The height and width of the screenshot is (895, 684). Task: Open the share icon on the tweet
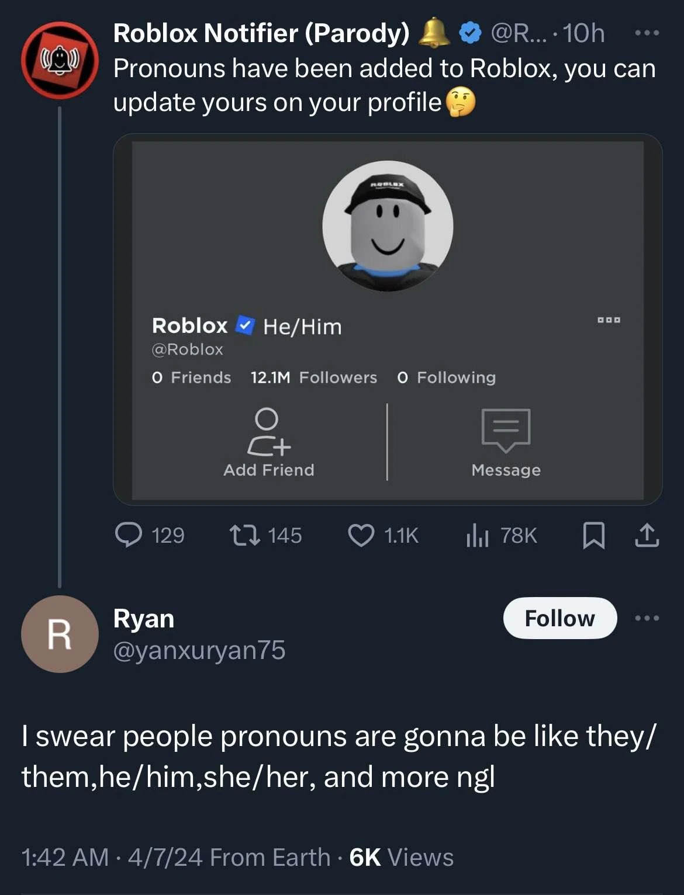(647, 536)
